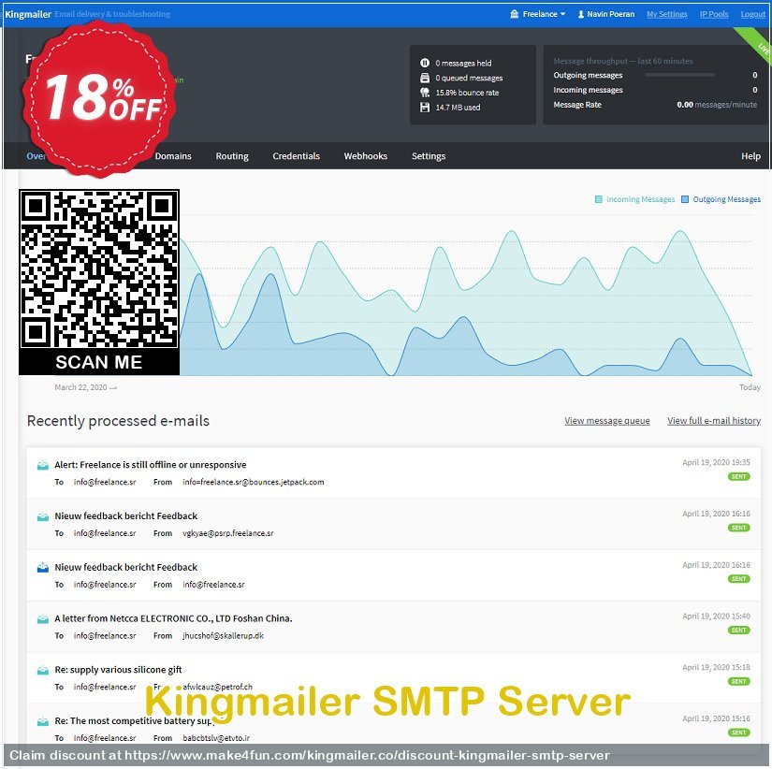Screen dimensions: 772x769
Task: Click the Kingmailer logo text
Action: [x=27, y=14]
